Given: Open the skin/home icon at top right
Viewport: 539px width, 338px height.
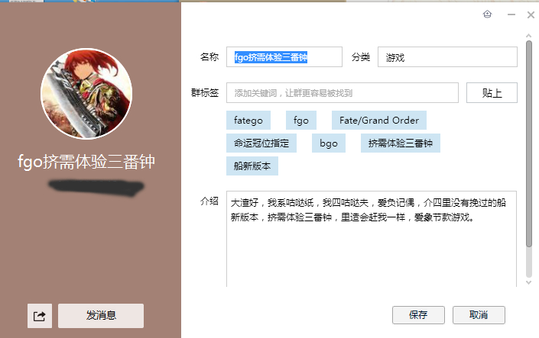Looking at the screenshot, I should tap(487, 14).
